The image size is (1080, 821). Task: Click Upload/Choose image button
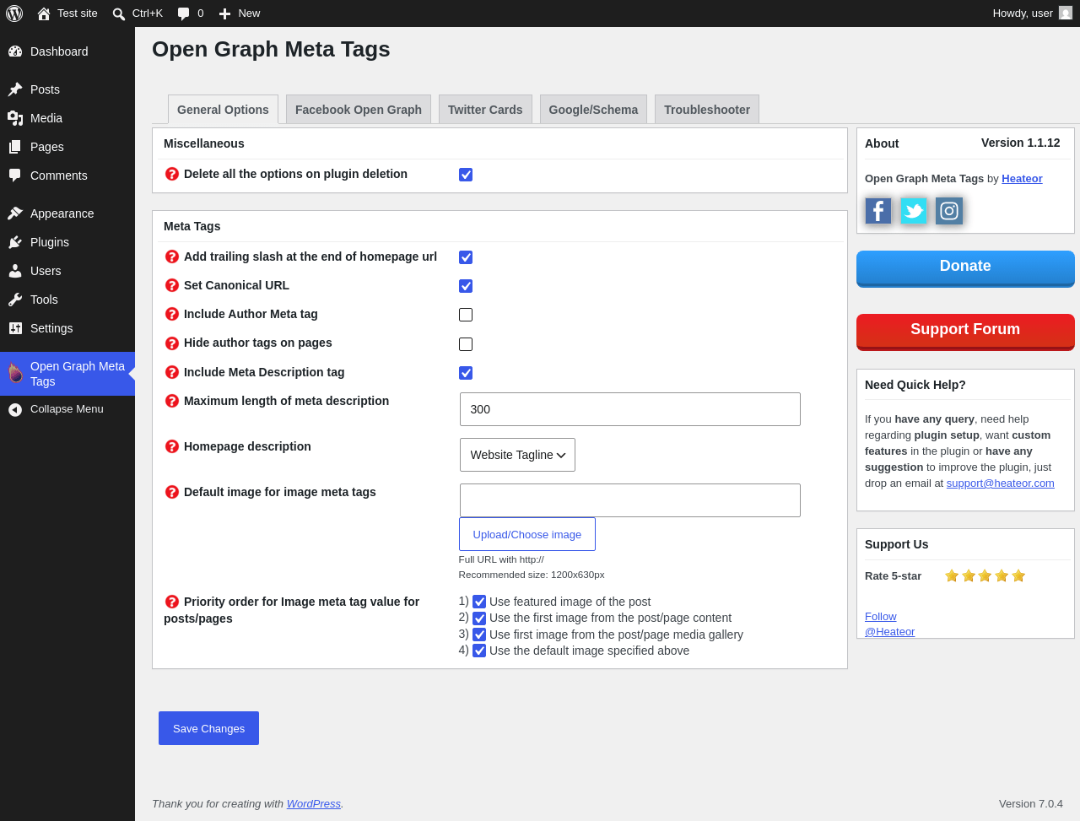[527, 534]
